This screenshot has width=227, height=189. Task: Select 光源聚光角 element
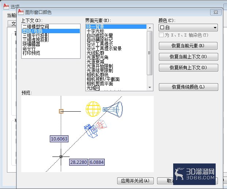(116, 57)
